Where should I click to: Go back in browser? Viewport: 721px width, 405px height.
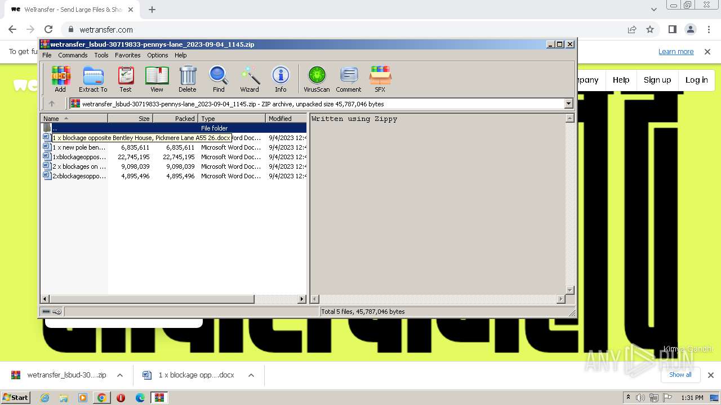pos(12,30)
